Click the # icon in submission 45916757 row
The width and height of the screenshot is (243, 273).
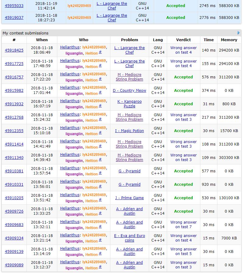[100, 79]
